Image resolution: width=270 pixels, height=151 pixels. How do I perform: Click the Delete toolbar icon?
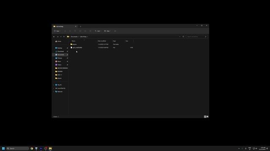pyautogui.click(x=90, y=31)
